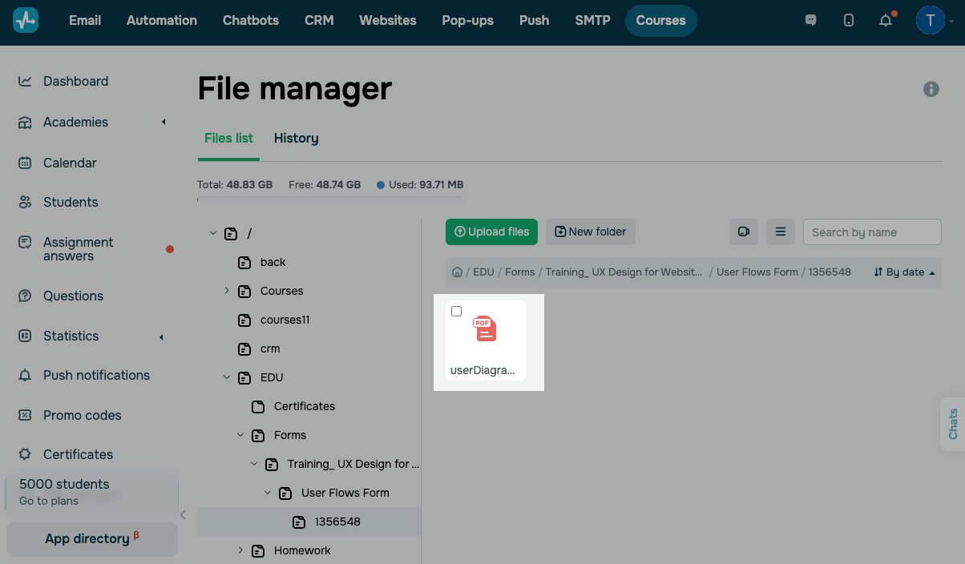Expand the Homework folder node
Viewport: 965px width, 564px height.
[x=240, y=550]
